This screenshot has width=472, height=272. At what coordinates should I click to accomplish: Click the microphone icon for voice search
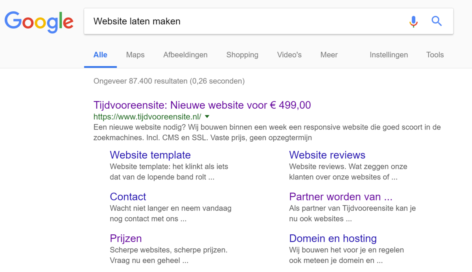point(413,22)
